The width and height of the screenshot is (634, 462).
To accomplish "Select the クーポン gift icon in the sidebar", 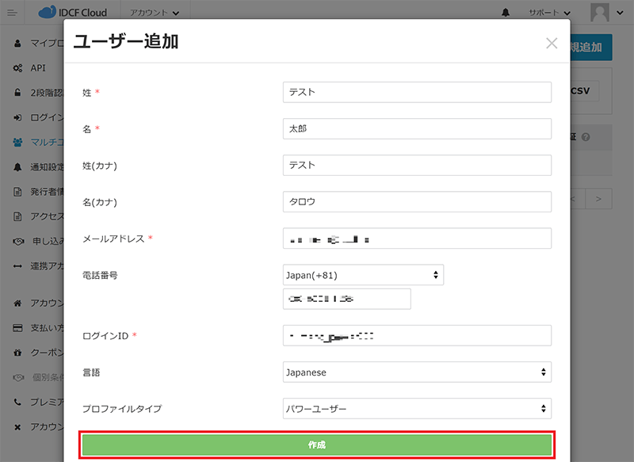I will 17,353.
